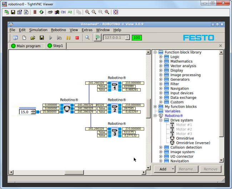Open the IP address 127.0.0.1 dropdown
This screenshot has width=232, height=189.
pos(127,38)
